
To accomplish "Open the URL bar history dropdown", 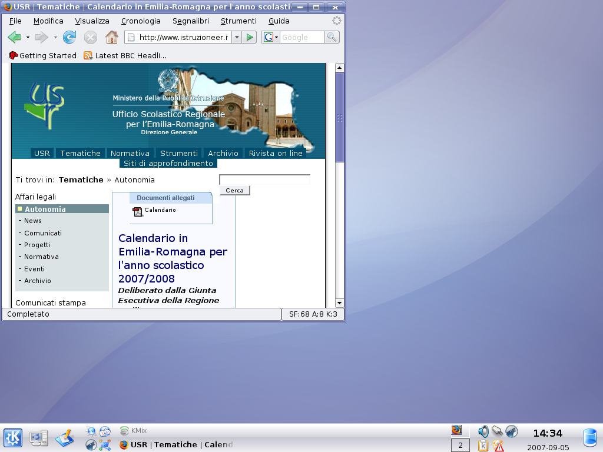I will (237, 38).
